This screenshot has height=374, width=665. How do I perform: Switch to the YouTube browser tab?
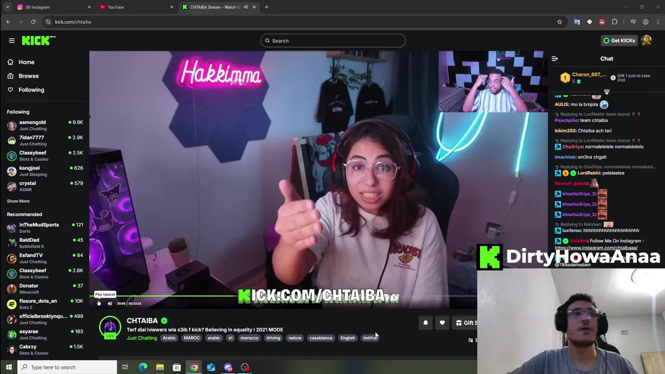coord(136,7)
